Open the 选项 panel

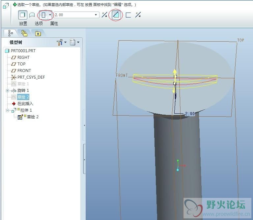(39, 23)
